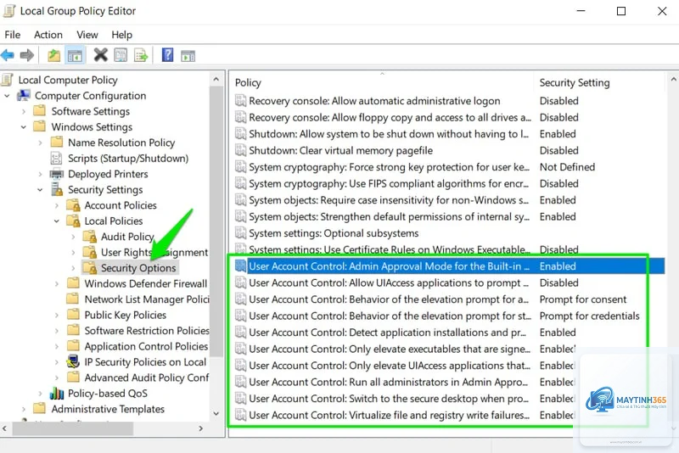Expand the Account Policies node
This screenshot has height=453, width=679.
57,205
